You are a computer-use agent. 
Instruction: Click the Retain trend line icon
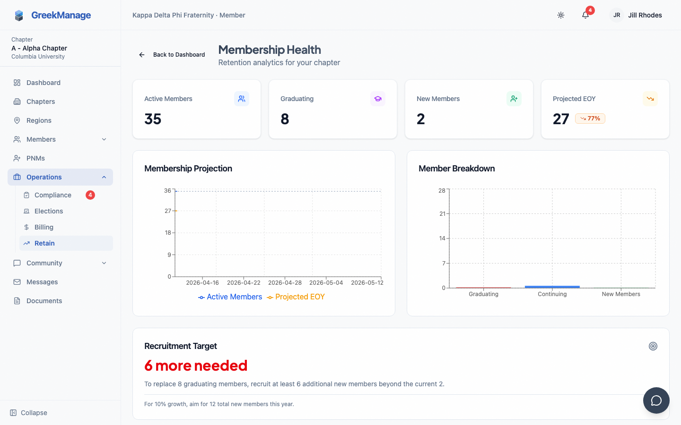click(x=26, y=243)
